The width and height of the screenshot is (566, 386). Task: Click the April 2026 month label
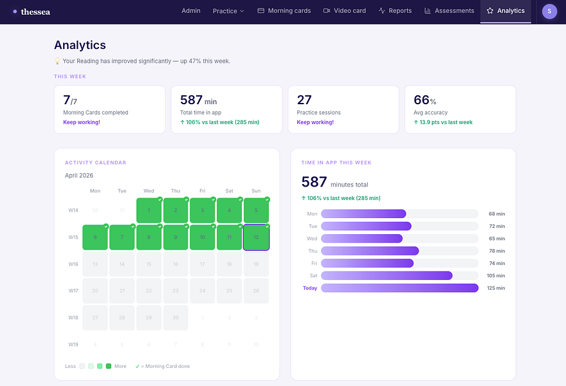pyautogui.click(x=79, y=176)
